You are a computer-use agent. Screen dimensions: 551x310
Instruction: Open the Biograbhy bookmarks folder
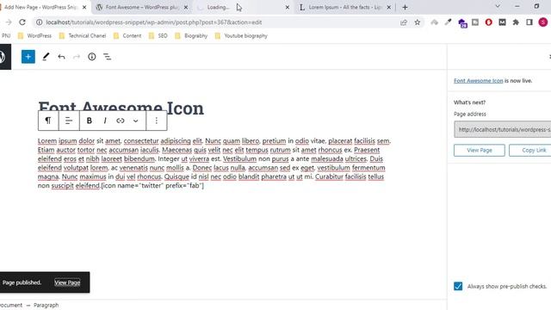tap(191, 36)
